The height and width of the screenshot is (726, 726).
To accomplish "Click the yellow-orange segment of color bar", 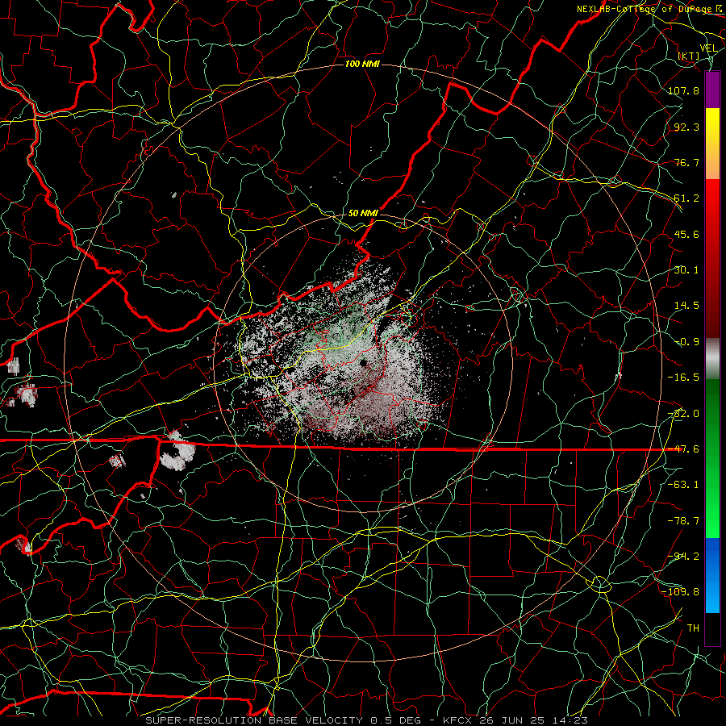I will [x=712, y=144].
